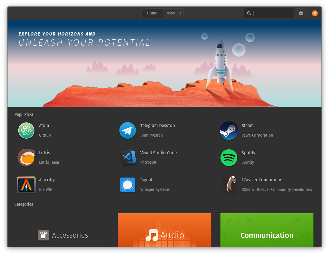Click the Joe Wiln label
Viewport: 329px width, 255px height.
point(46,189)
